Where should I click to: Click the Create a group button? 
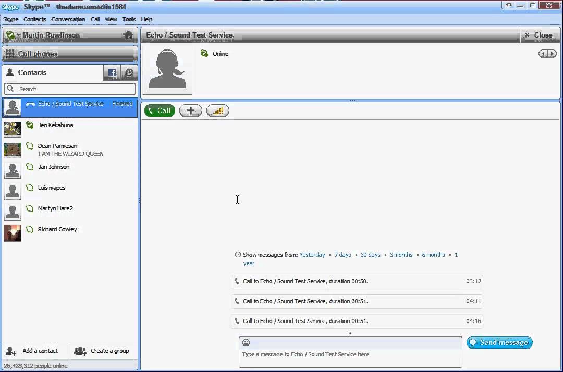[x=104, y=351]
